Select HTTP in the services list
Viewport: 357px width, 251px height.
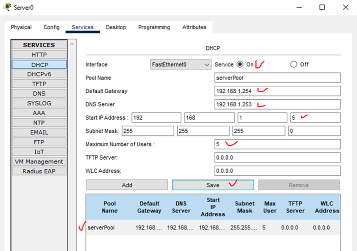(39, 55)
